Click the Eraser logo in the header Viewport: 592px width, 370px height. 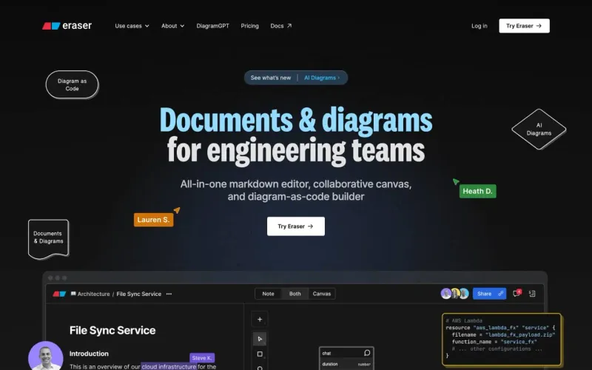pos(67,26)
